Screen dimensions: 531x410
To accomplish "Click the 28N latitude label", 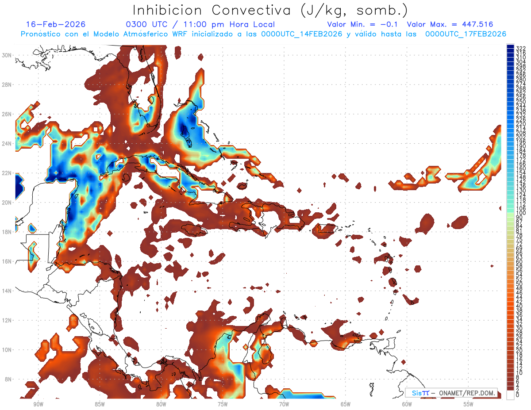I will click(x=8, y=84).
